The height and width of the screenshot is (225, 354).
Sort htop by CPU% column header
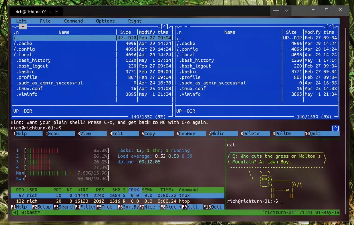(x=134, y=190)
